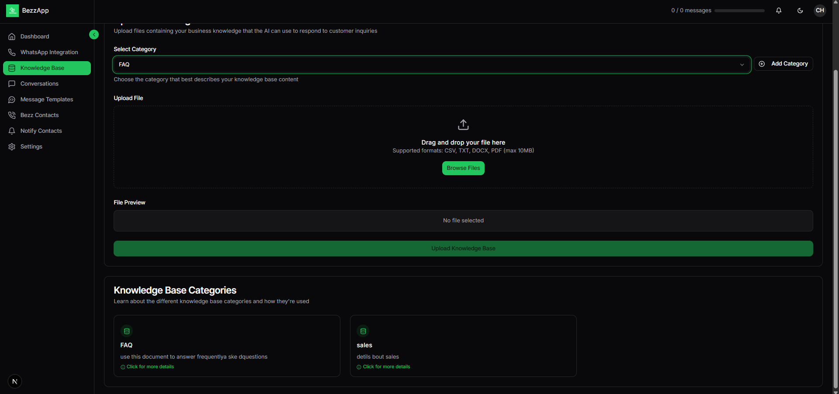Click the FAQ category card database icon
The image size is (839, 394).
127,331
